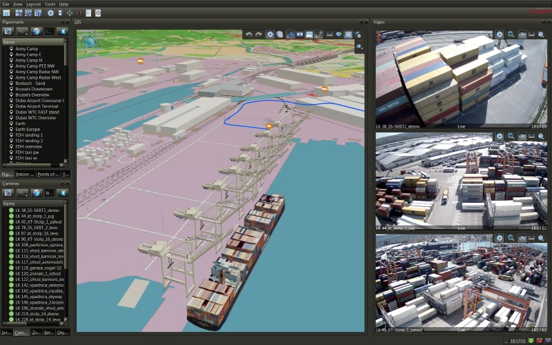This screenshot has height=345, width=552.
Task: Click play button on top video feed
Action: [x=499, y=34]
